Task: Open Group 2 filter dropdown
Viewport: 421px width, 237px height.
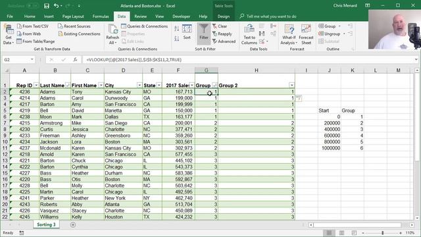Action: point(291,86)
